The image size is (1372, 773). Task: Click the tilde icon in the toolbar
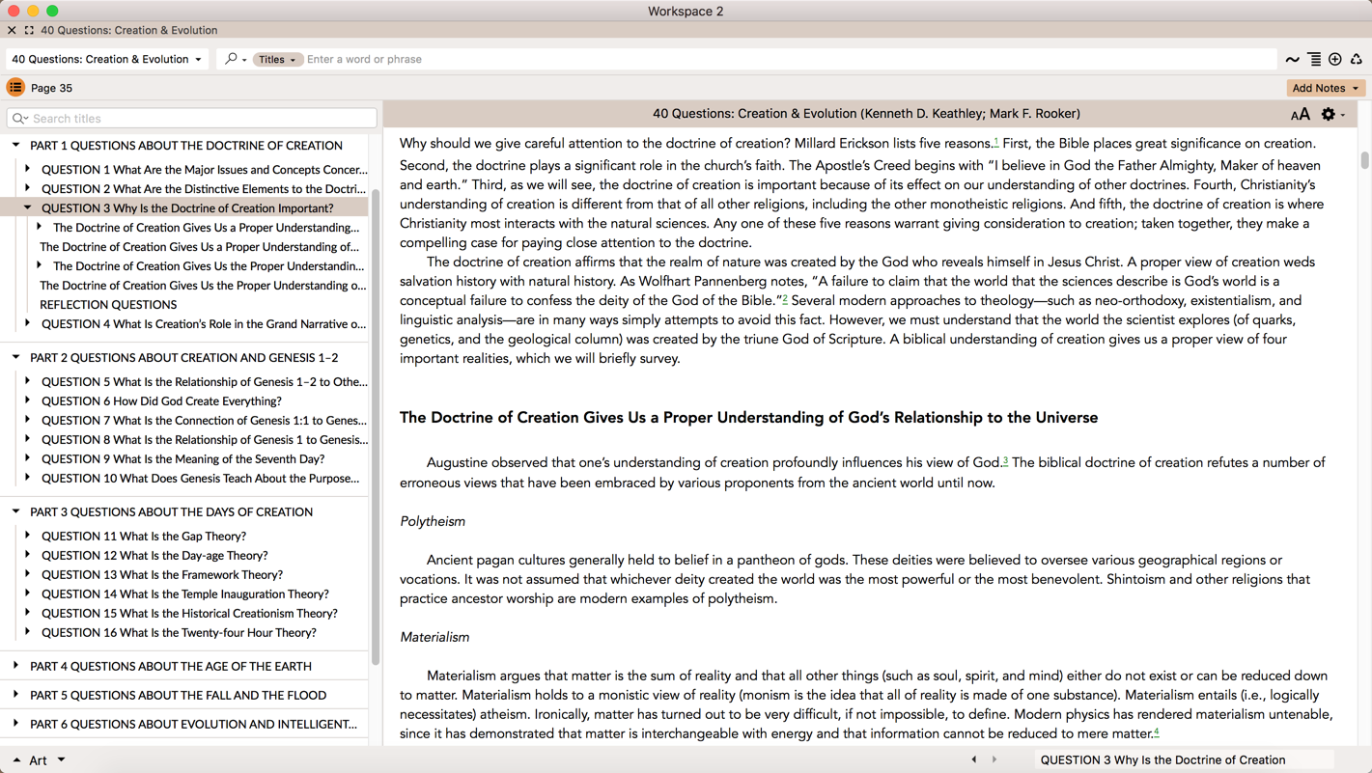point(1292,60)
